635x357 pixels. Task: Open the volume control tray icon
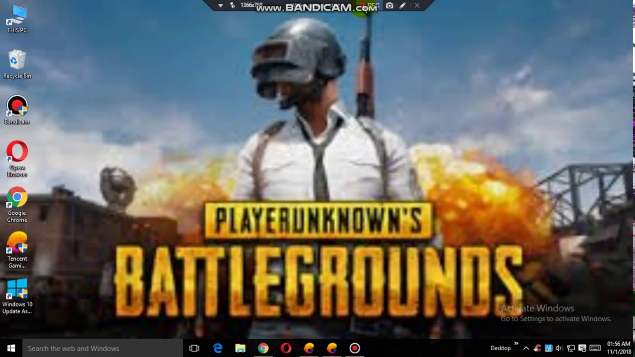tap(559, 348)
